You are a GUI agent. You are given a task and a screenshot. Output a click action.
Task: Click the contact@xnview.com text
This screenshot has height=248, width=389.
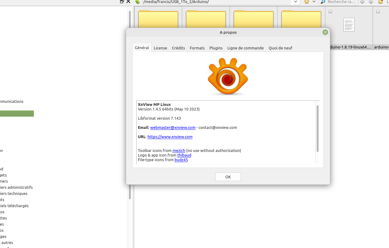pyautogui.click(x=218, y=127)
